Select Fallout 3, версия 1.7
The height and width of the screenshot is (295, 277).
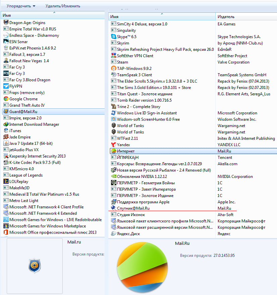27,55
